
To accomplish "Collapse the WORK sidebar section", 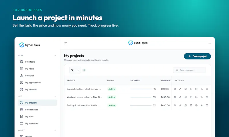I will coord(55,55).
